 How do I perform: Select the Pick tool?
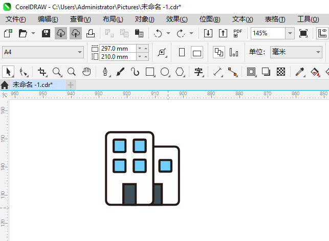[8, 72]
